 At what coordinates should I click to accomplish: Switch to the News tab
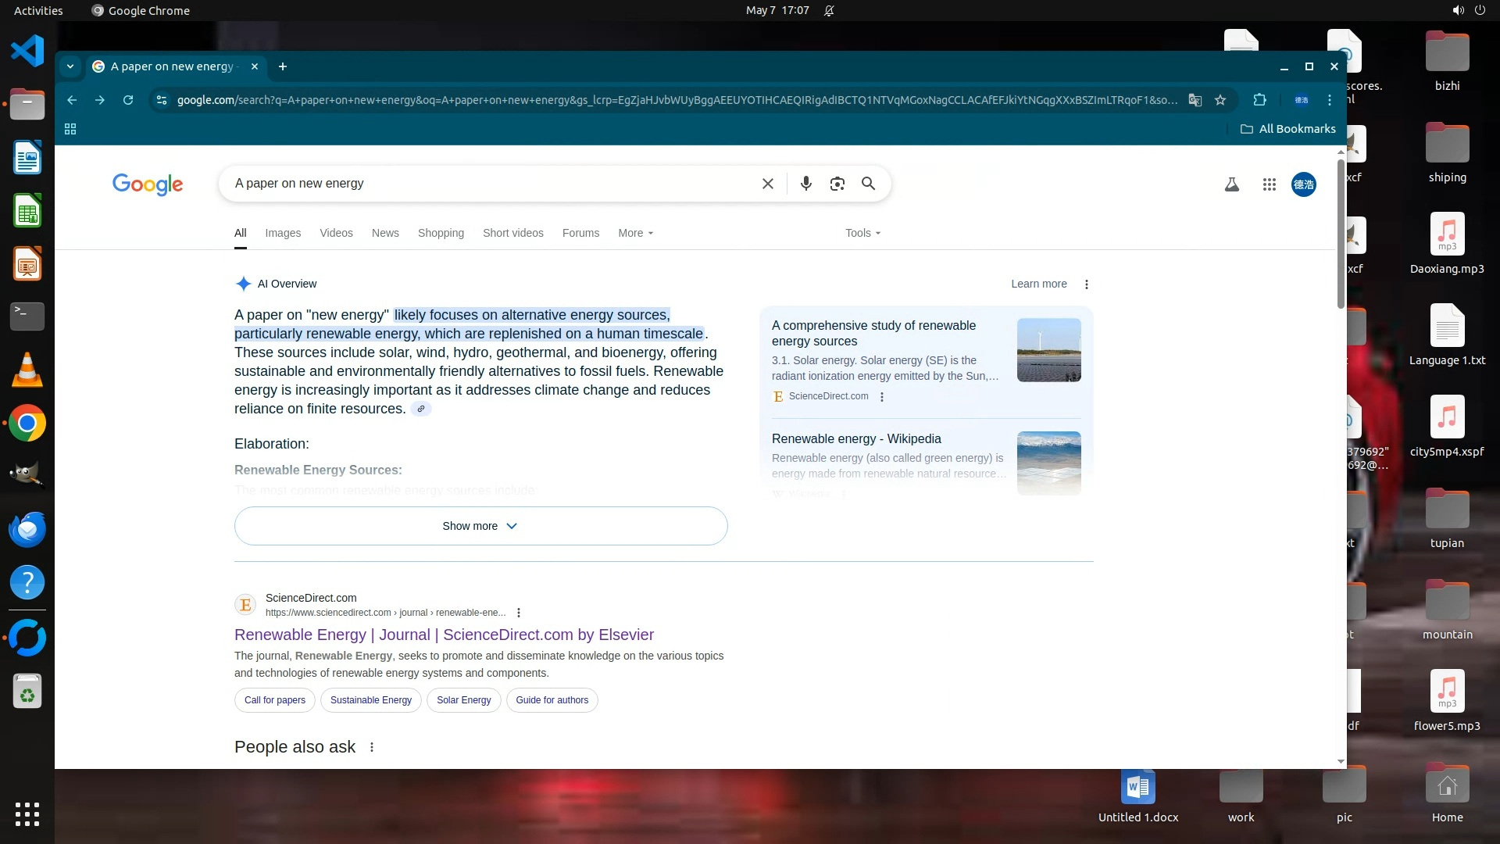(385, 233)
